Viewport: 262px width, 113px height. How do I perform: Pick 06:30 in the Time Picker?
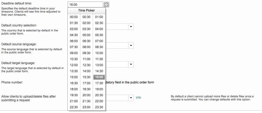86,41
